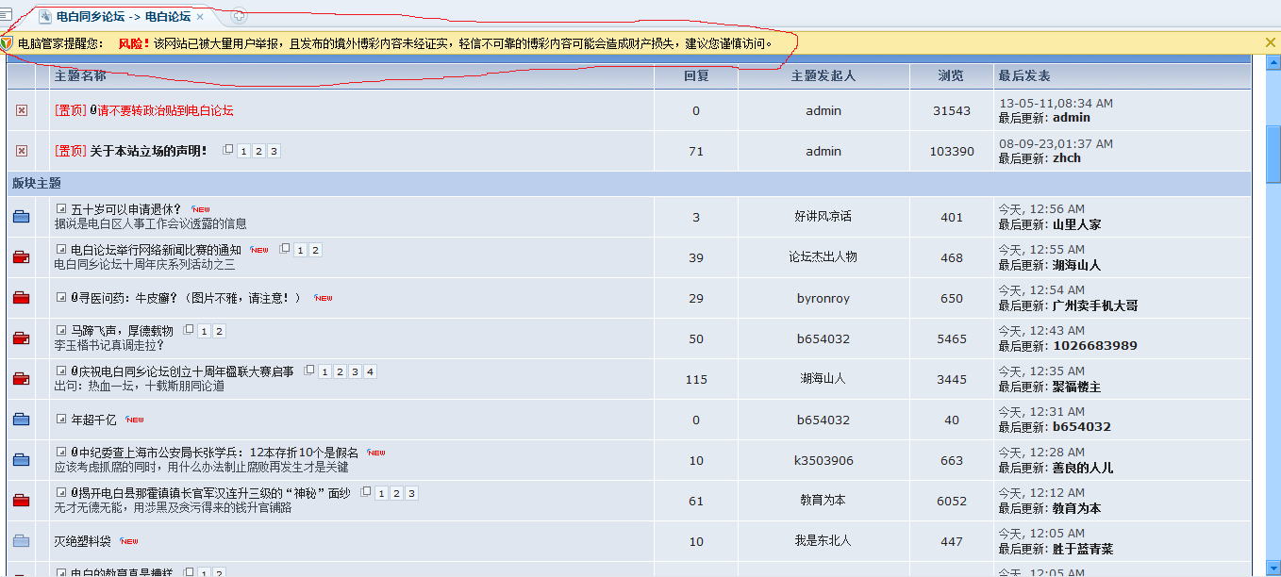
Task: Open thread 灭绝塑料袋
Action: coord(83,541)
